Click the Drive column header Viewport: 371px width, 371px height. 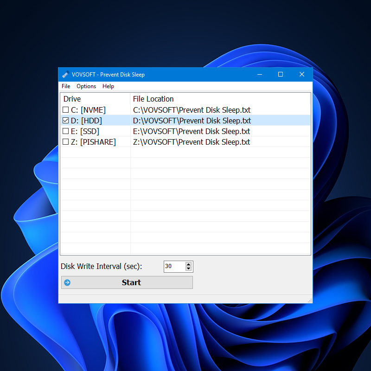pyautogui.click(x=72, y=99)
